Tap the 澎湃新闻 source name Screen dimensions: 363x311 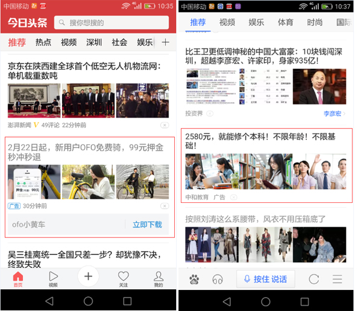tap(19, 125)
